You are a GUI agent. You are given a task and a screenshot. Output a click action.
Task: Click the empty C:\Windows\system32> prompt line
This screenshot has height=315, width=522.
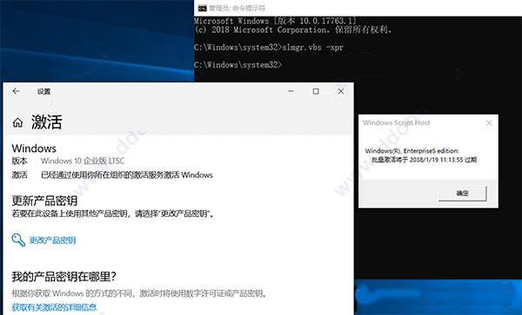click(x=238, y=64)
